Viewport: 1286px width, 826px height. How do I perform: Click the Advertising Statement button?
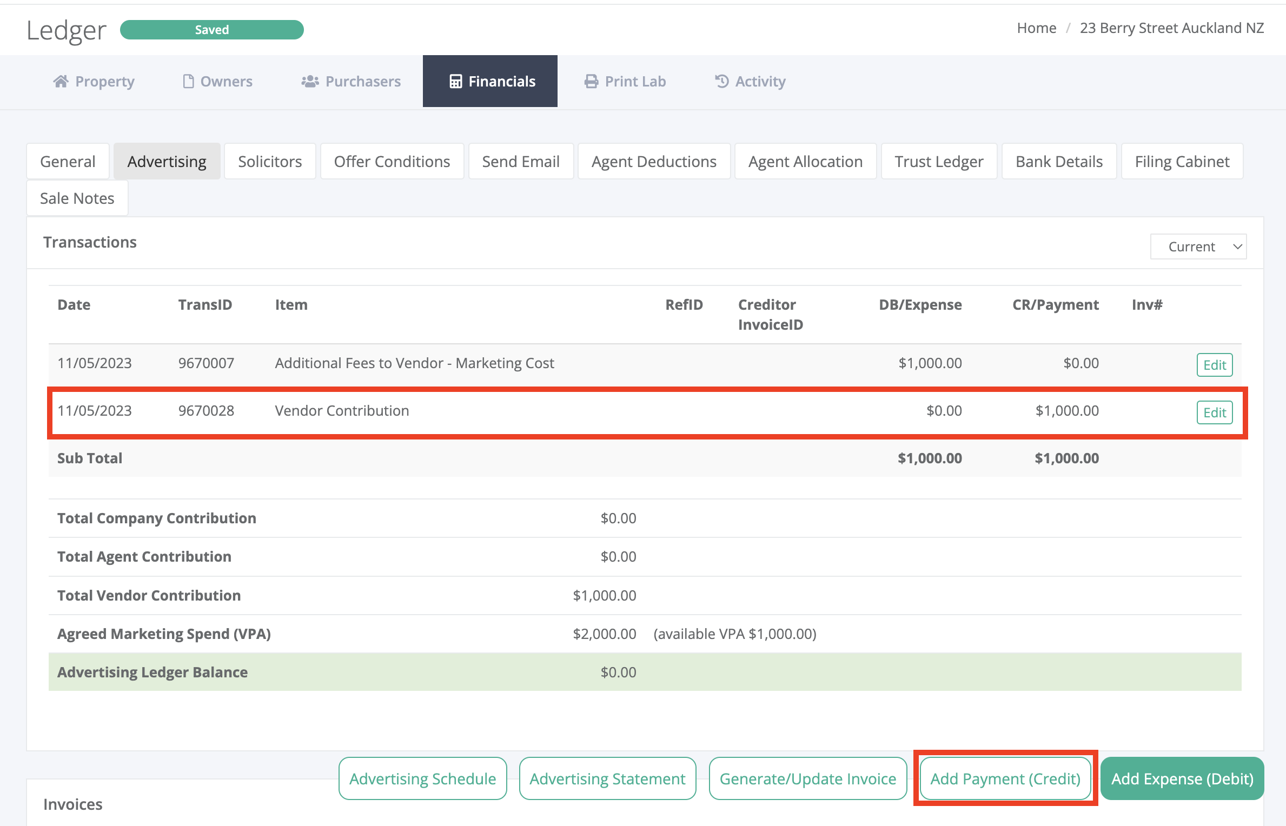(607, 778)
